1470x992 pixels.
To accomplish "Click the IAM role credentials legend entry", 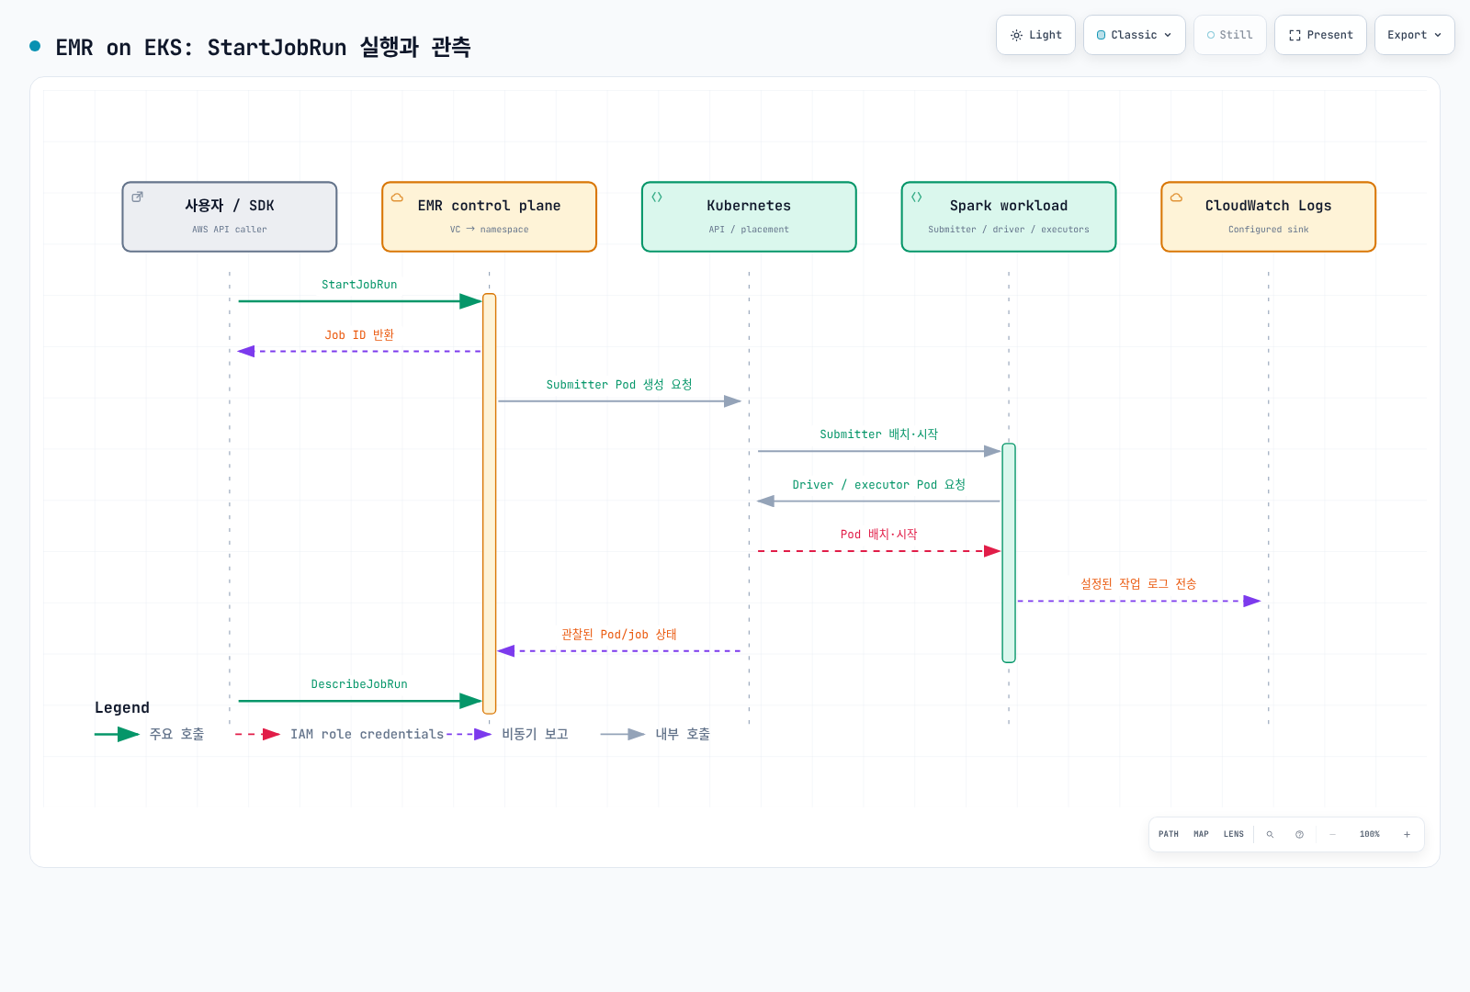I will [340, 734].
